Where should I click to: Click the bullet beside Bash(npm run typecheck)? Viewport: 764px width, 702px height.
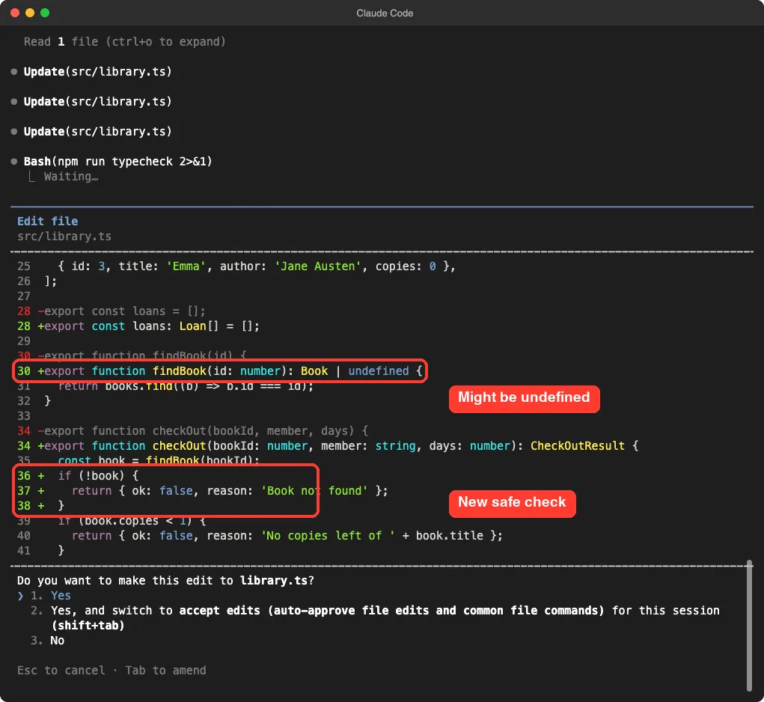pyautogui.click(x=14, y=161)
